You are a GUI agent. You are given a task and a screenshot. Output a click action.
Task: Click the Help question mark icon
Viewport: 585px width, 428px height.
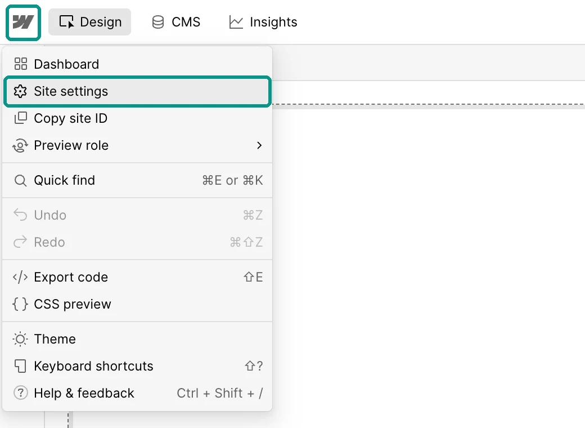[x=20, y=393]
